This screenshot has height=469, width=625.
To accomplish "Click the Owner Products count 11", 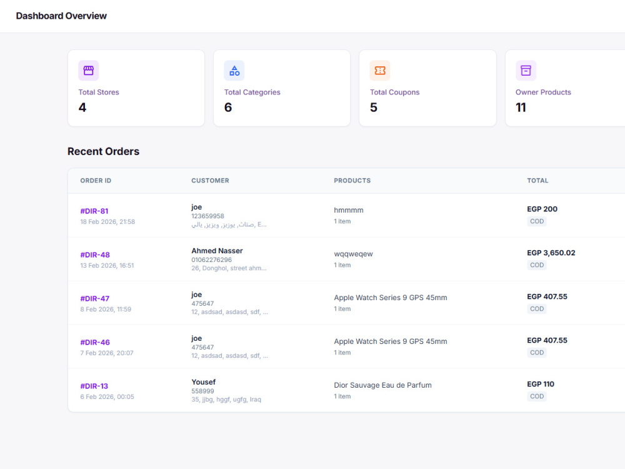I will click(x=521, y=108).
